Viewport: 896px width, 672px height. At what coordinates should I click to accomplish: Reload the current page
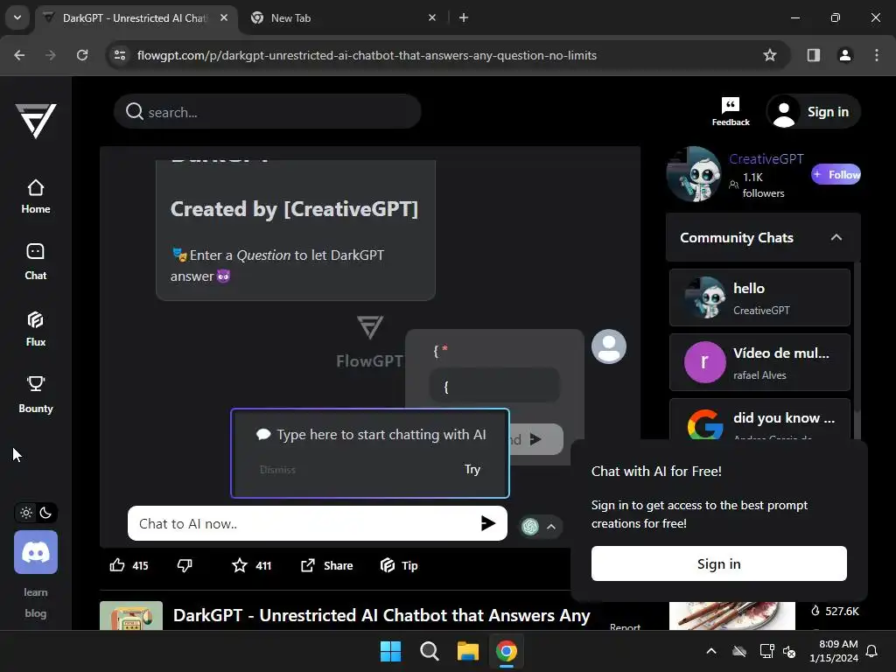click(x=82, y=55)
